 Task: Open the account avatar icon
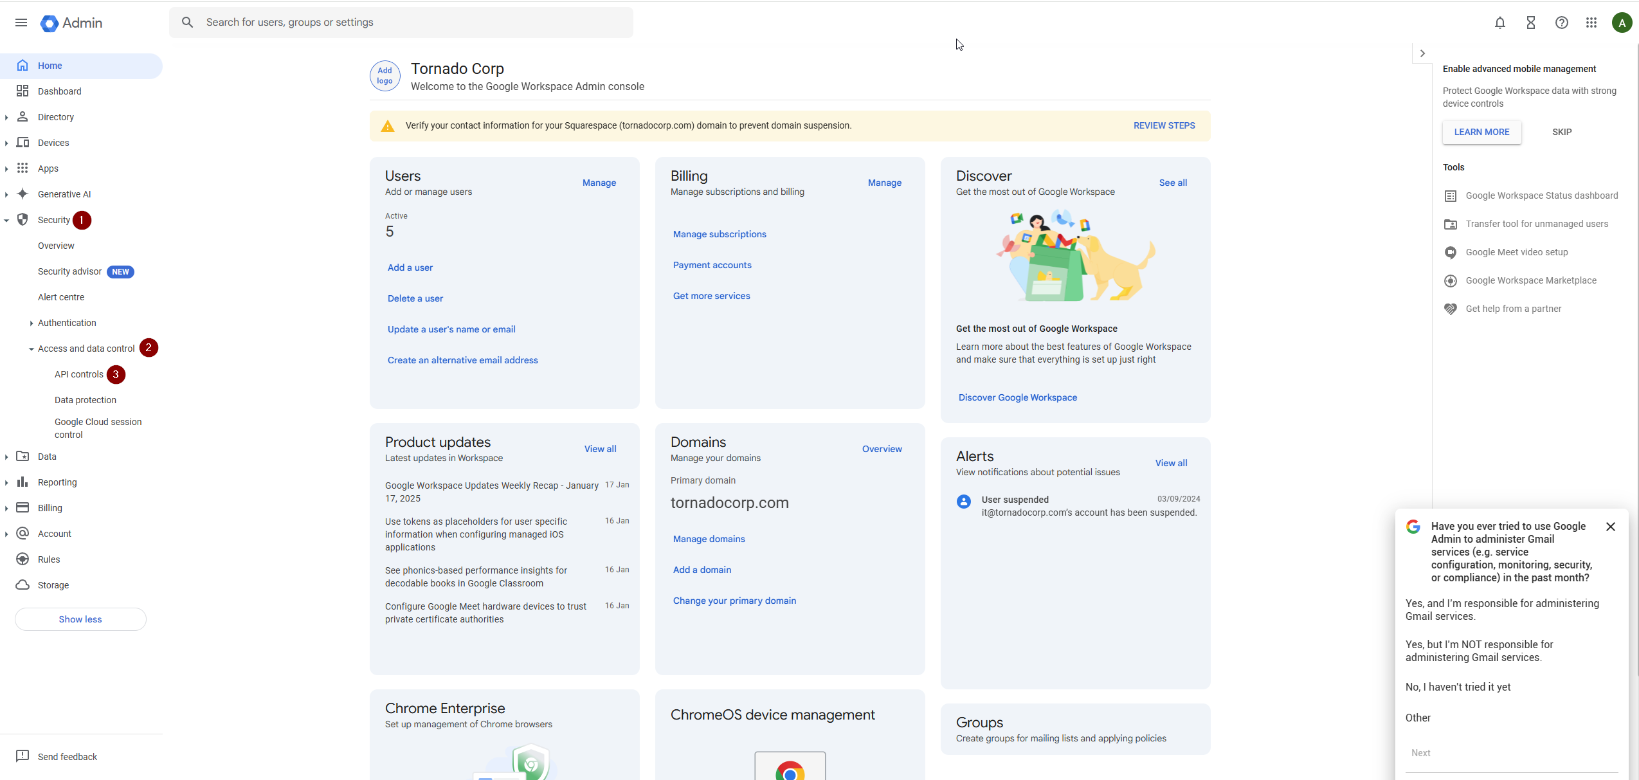(x=1622, y=23)
